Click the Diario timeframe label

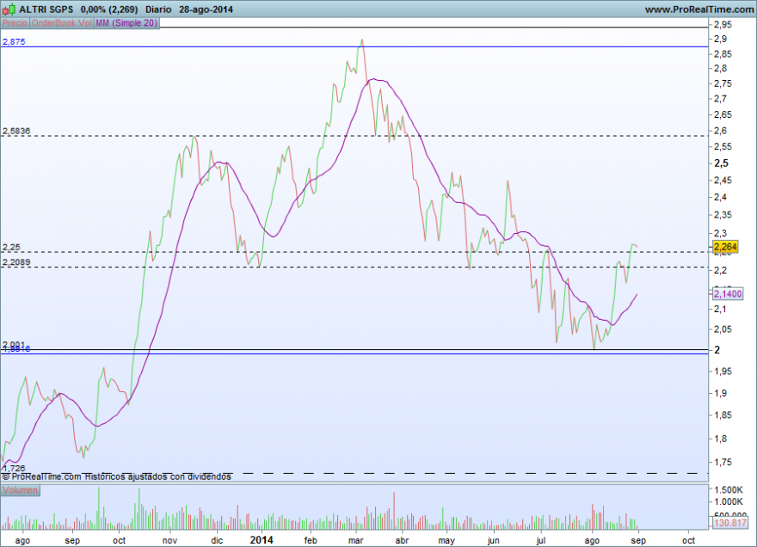(158, 9)
